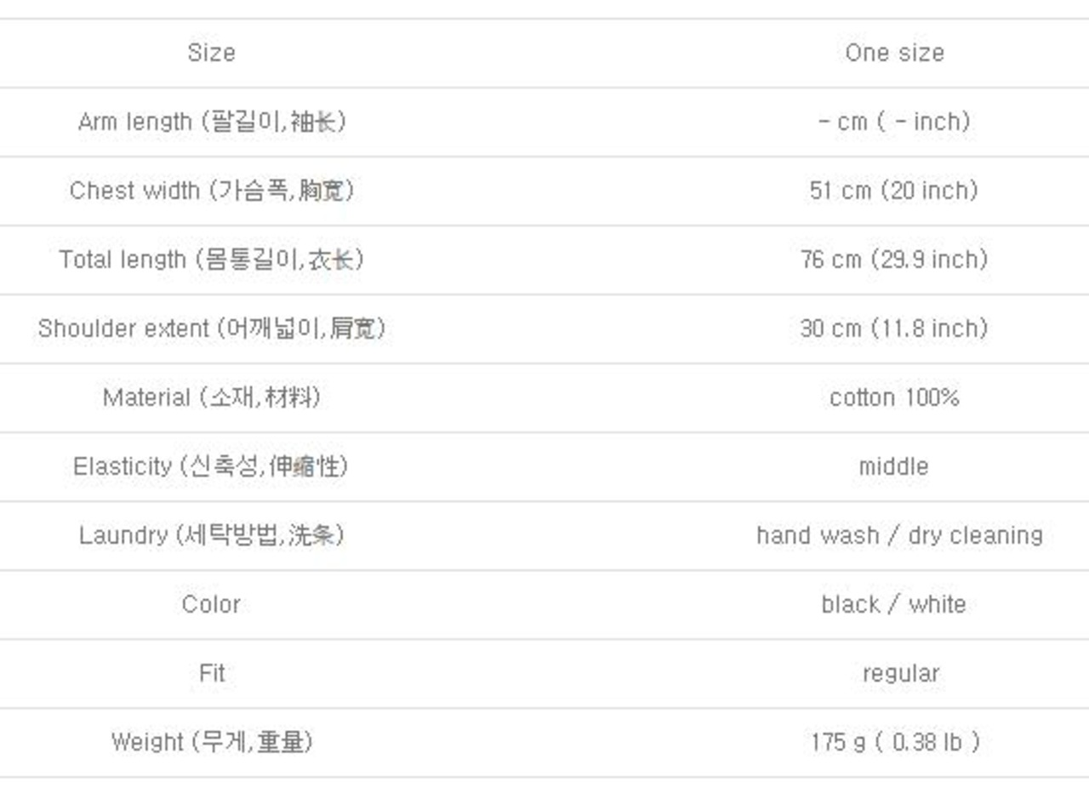Select the 30 cm (11.8 inch) value
1089x788 pixels.
[894, 328]
